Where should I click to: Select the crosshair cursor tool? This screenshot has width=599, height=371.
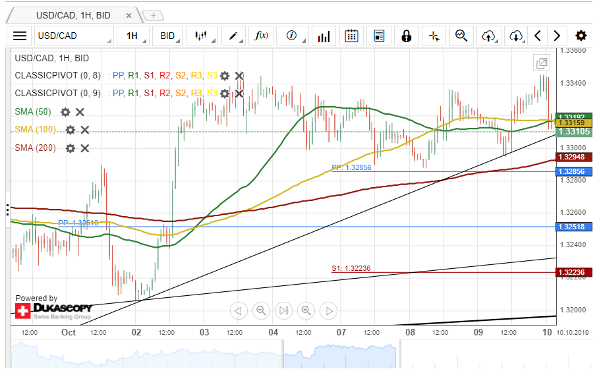[x=434, y=36]
